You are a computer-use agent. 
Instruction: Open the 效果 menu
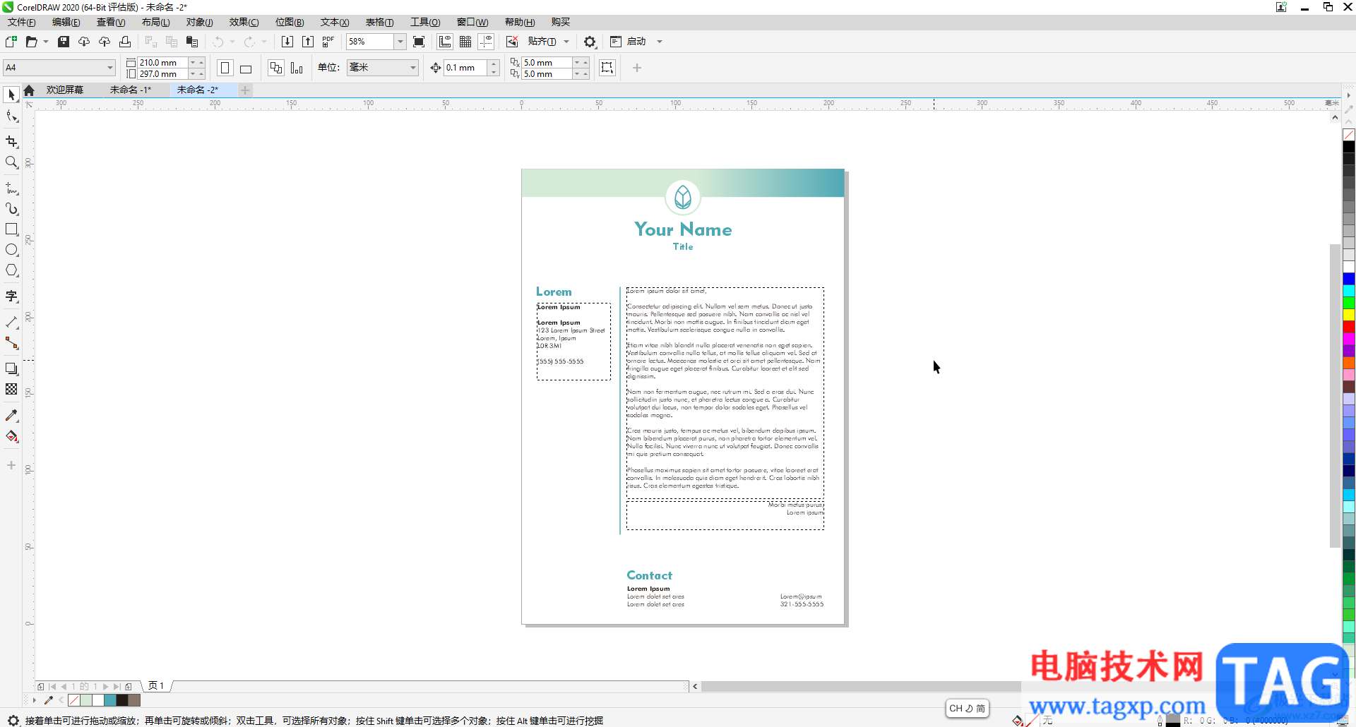point(244,23)
